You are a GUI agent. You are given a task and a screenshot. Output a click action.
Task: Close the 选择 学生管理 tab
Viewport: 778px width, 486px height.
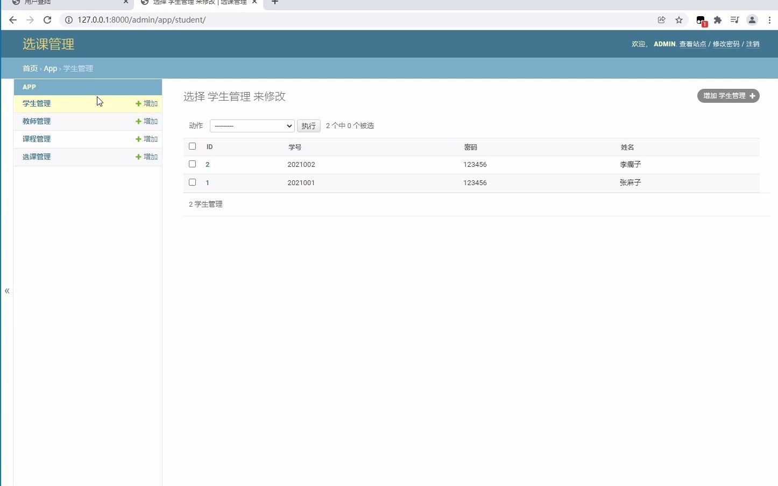click(x=254, y=2)
